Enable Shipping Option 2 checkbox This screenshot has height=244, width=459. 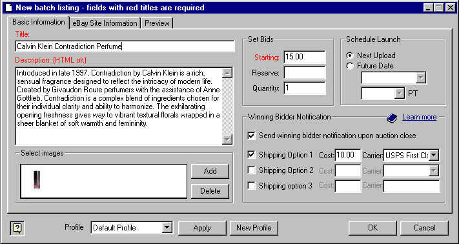[251, 170]
